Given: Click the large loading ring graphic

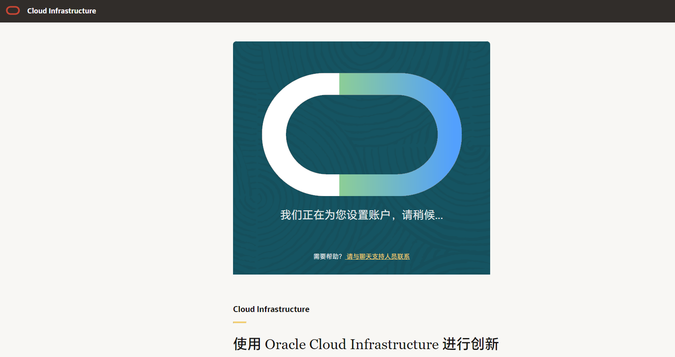Looking at the screenshot, I should pos(362,135).
